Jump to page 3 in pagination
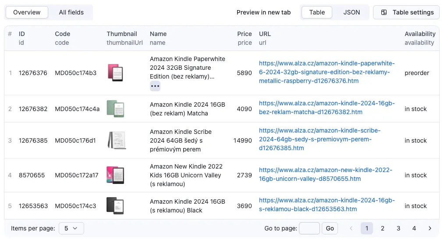444x241 pixels. 398,228
